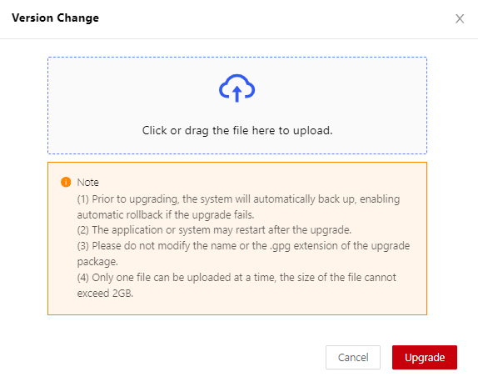Click the '.gpg' word in note three

pyautogui.click(x=280, y=246)
